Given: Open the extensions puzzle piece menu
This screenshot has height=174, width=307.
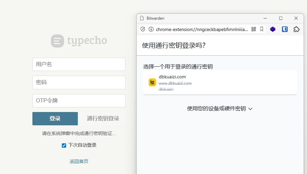Looking at the screenshot, I should tap(296, 29).
